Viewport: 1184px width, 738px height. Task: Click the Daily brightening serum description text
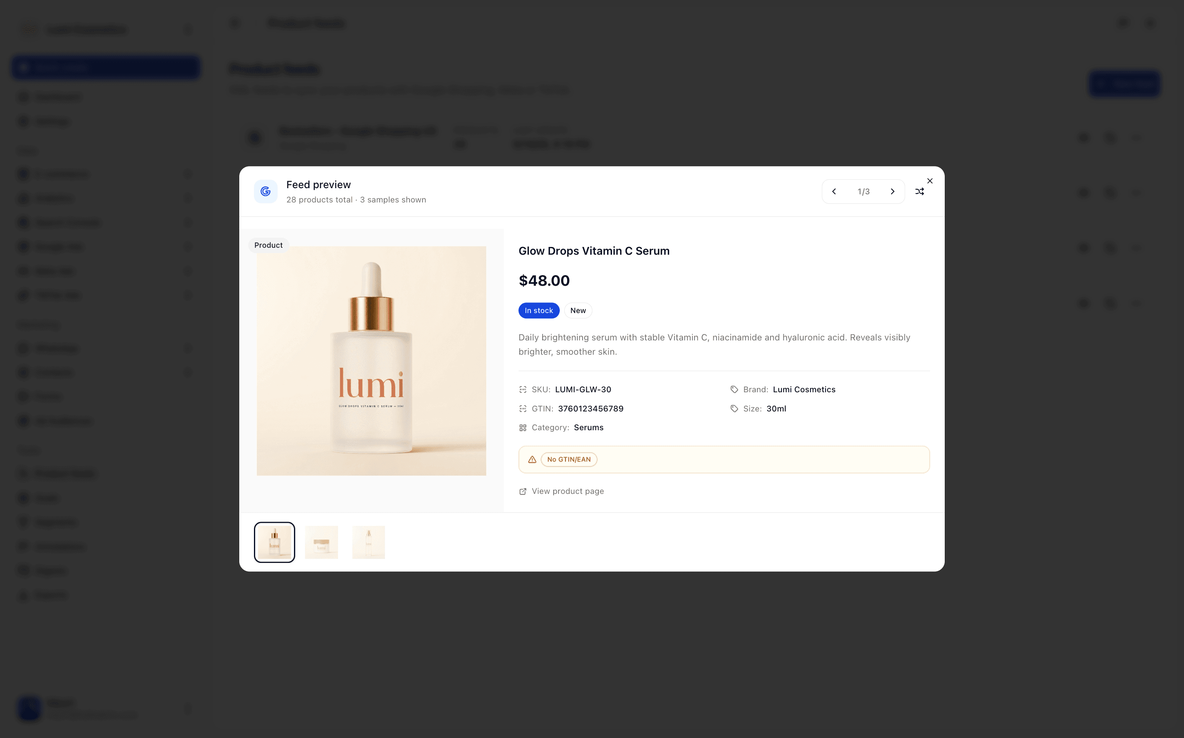point(714,345)
